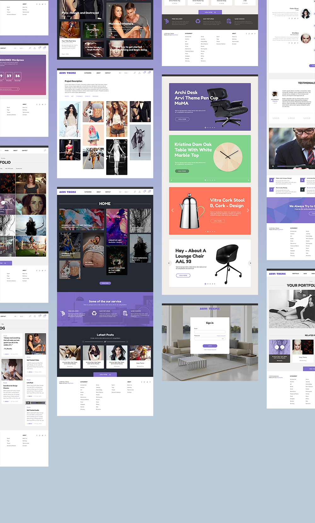Click View More button on Archi Desk slide
The image size is (315, 523).
182,119
